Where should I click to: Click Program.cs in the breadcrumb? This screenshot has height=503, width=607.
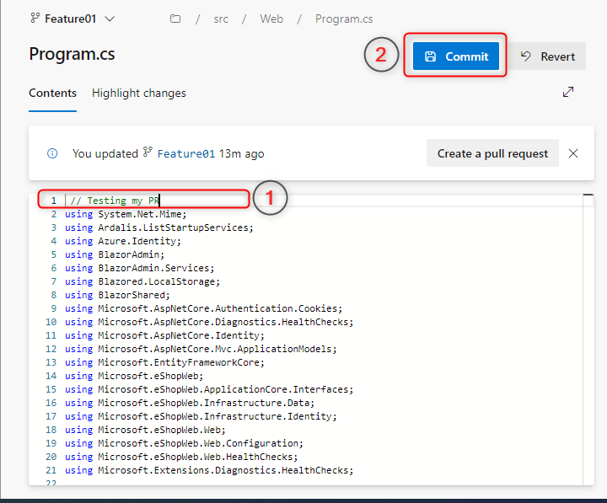click(344, 19)
